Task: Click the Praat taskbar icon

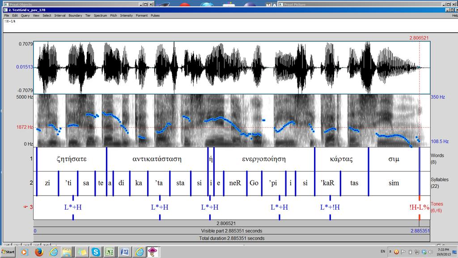Action: pyautogui.click(x=153, y=252)
